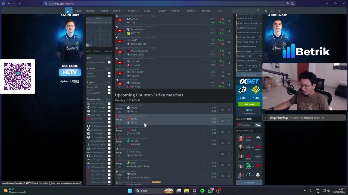Open stats chart for STATE vs Bebop

(x=222, y=110)
